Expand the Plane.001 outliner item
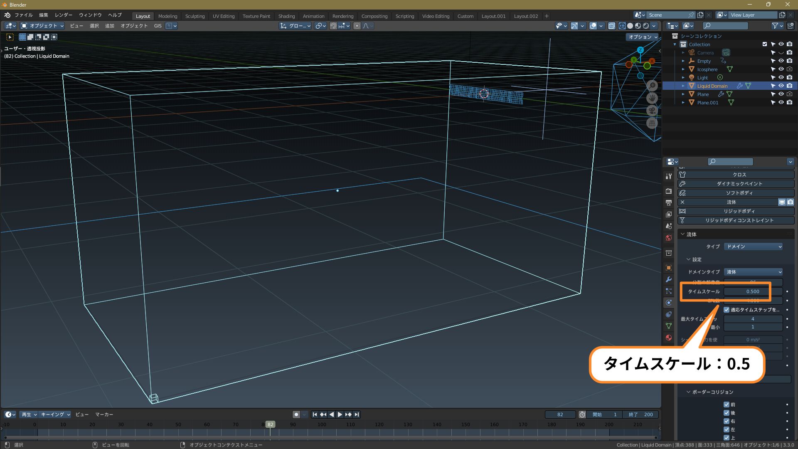 point(683,103)
